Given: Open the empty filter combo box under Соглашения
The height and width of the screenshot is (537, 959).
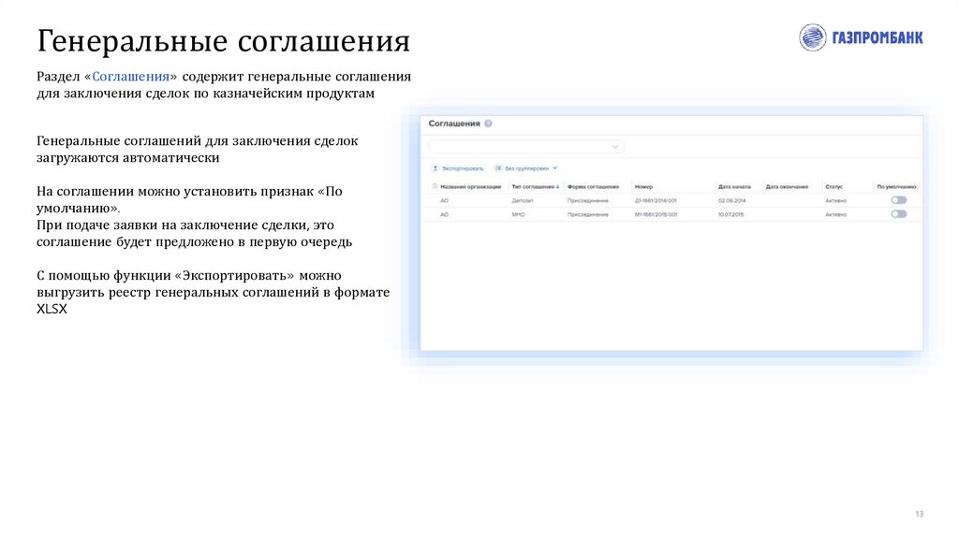Looking at the screenshot, I should [526, 147].
